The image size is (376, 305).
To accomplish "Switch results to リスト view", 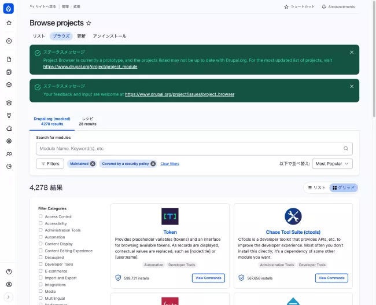I will point(317,188).
